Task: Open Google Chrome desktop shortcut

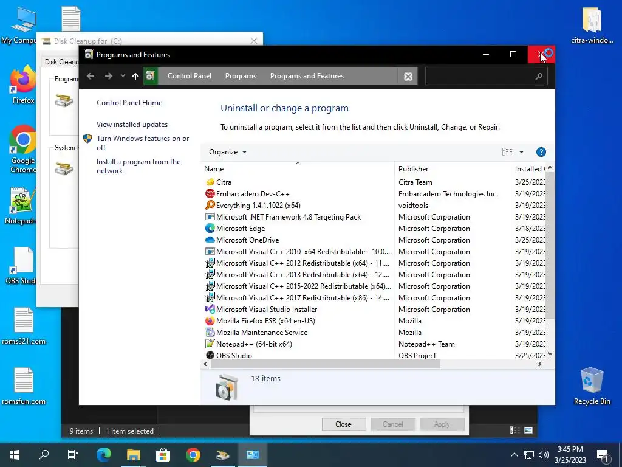Action: (x=23, y=150)
